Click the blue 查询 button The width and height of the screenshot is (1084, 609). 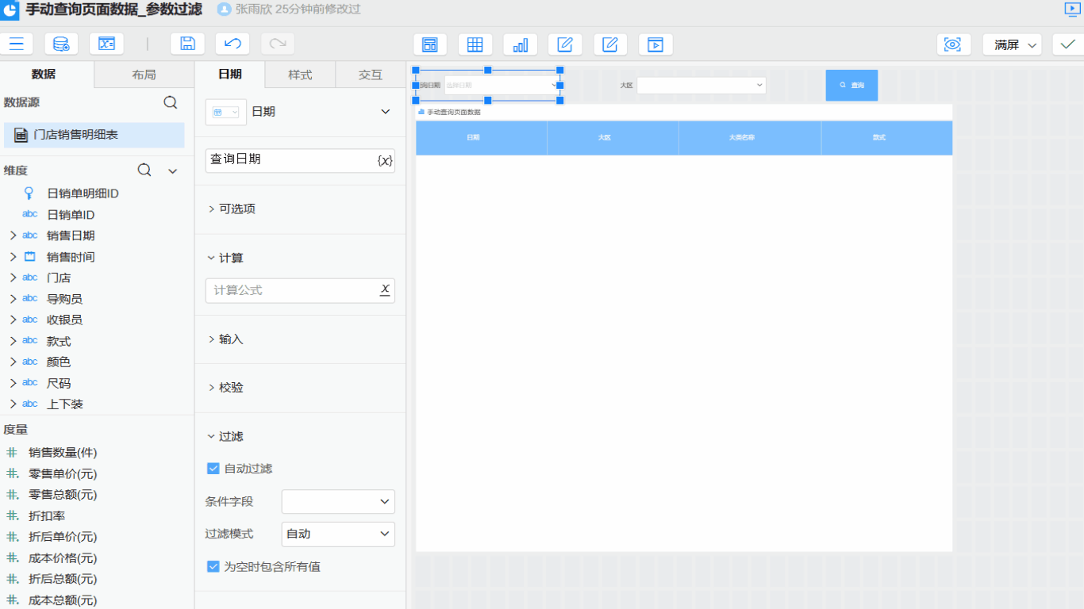[x=851, y=85]
